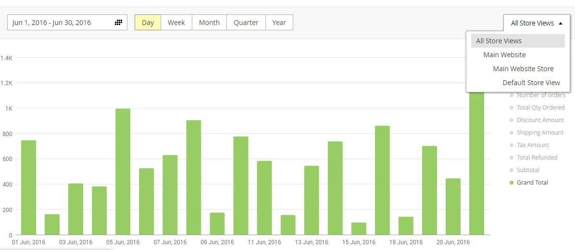This screenshot has height=250, width=575.
Task: Toggle Discount Amount legend item
Action: click(x=540, y=120)
